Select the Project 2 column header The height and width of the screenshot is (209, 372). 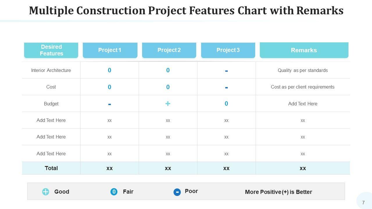(x=169, y=50)
